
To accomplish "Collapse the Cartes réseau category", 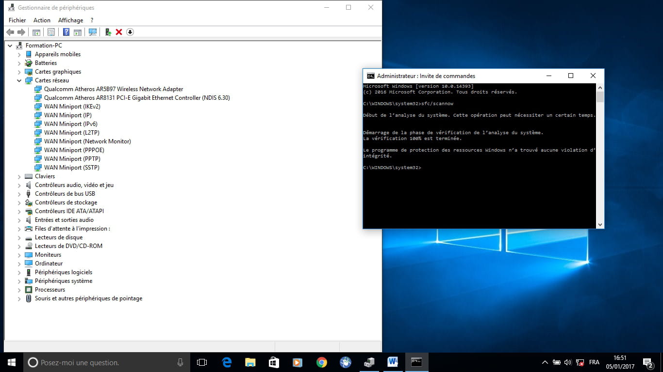I will (x=19, y=80).
